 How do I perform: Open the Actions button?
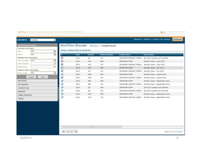coord(178,39)
